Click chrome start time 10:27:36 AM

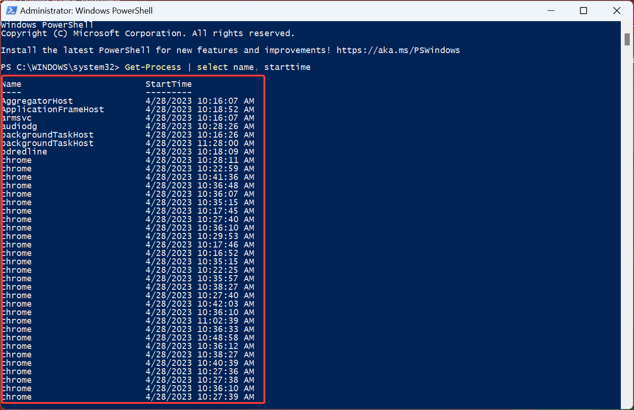tap(200, 371)
